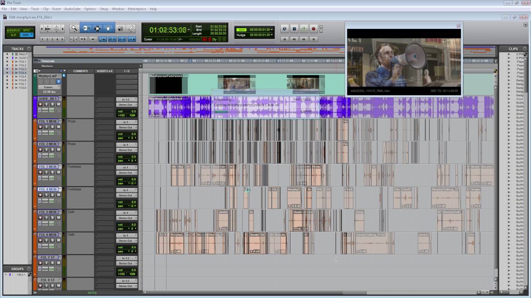The height and width of the screenshot is (298, 531).
Task: Open the Clips list popup menu
Action: (525, 49)
